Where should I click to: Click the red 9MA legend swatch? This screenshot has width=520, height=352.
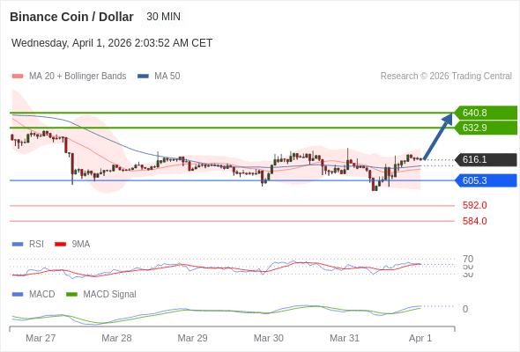pyautogui.click(x=60, y=245)
